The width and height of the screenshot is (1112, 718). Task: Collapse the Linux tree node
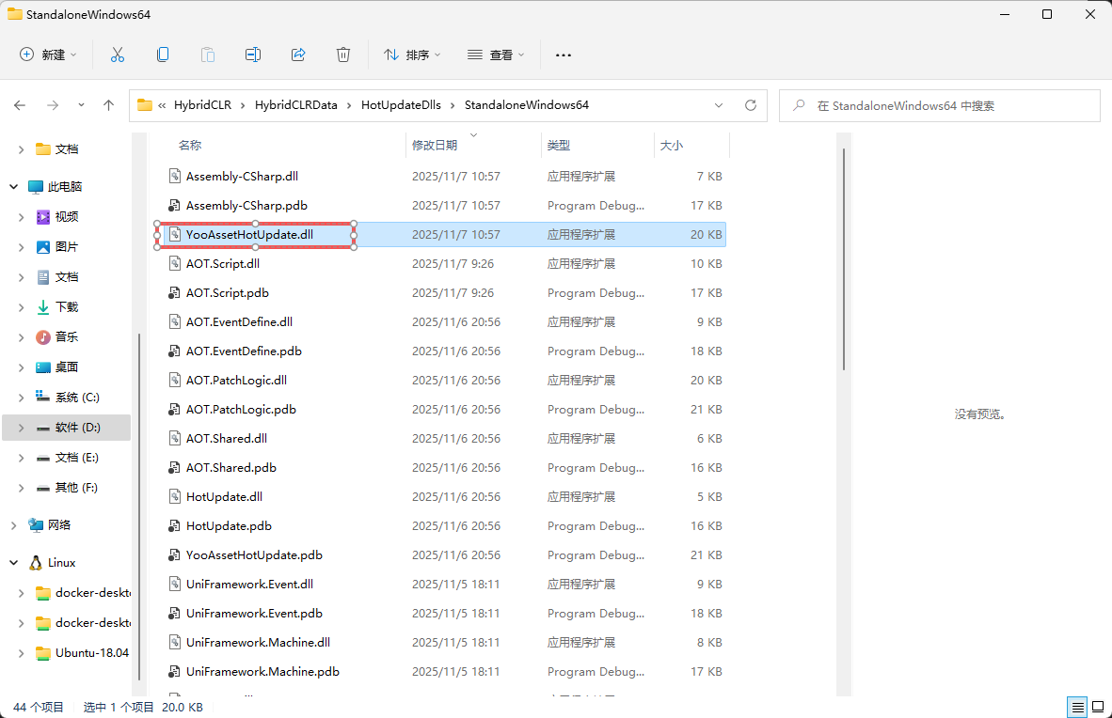(13, 563)
